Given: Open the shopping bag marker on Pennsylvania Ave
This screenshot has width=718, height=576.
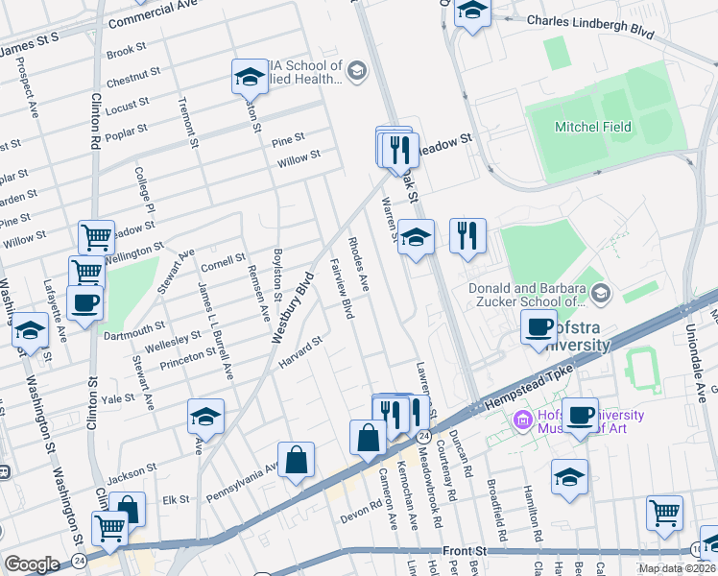Looking at the screenshot, I should 296,463.
